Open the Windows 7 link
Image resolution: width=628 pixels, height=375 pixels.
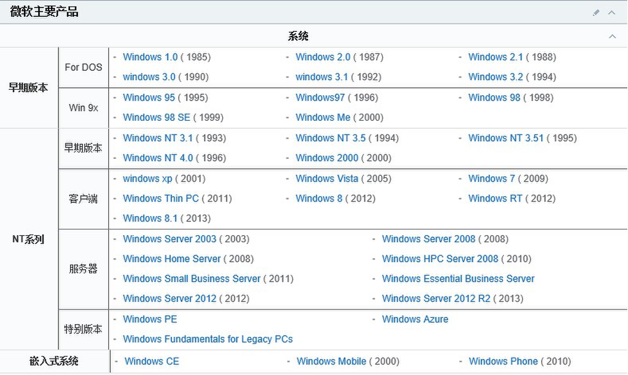tap(491, 178)
